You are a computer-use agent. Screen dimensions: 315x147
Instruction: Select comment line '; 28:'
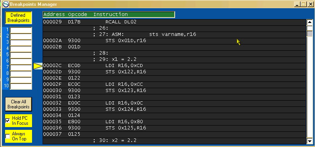tap(174, 53)
